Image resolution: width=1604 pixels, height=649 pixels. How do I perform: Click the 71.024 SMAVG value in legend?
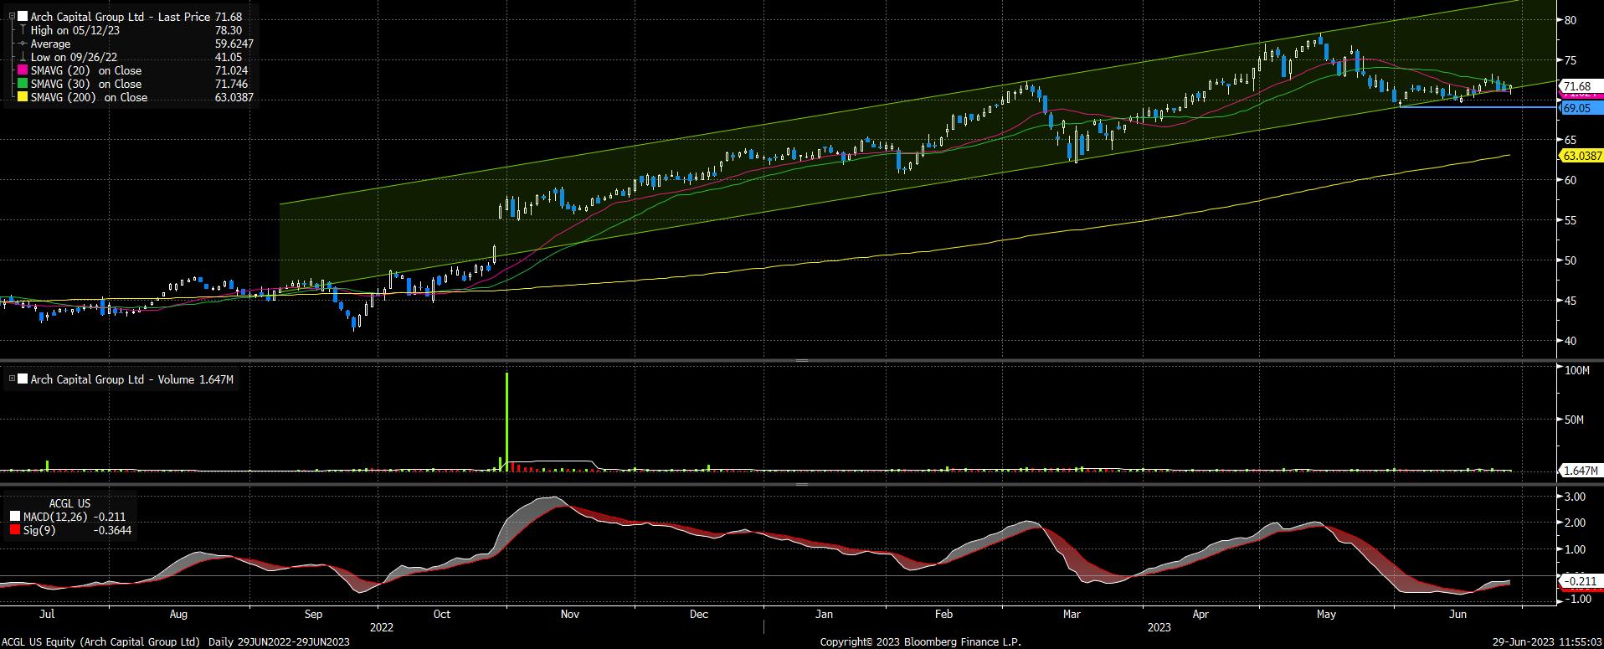(x=231, y=71)
